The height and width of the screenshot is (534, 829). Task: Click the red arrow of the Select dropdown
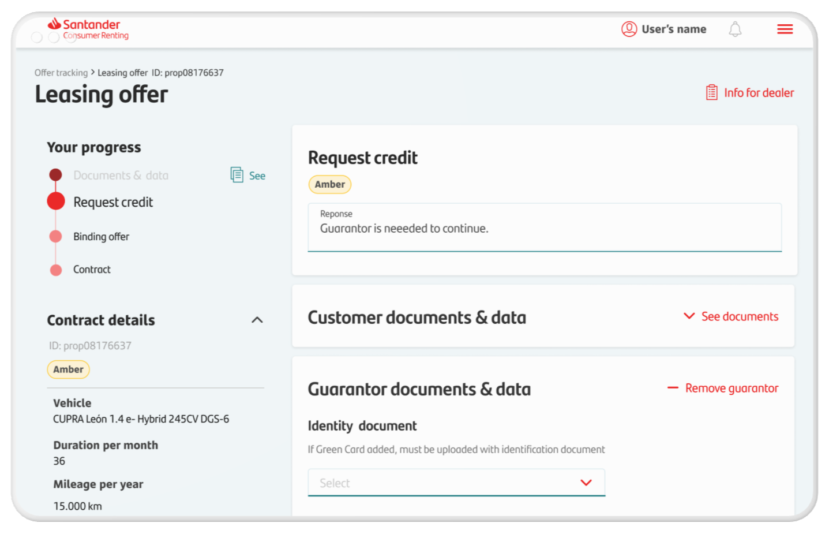point(586,483)
